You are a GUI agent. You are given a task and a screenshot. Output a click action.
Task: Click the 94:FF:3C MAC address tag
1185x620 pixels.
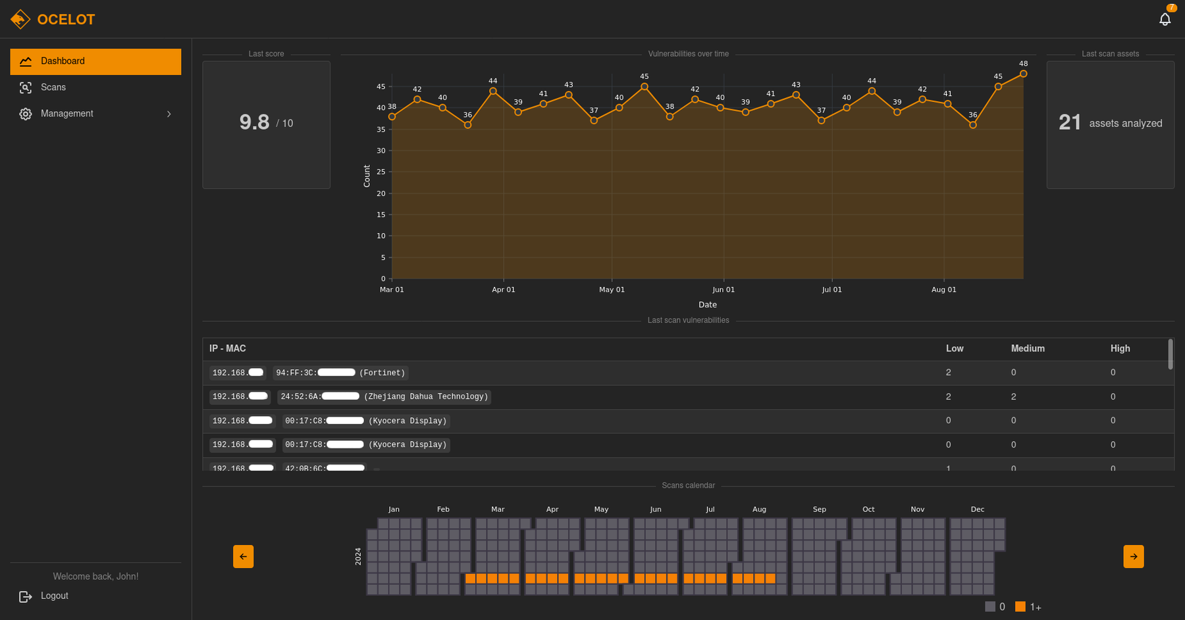[340, 373]
